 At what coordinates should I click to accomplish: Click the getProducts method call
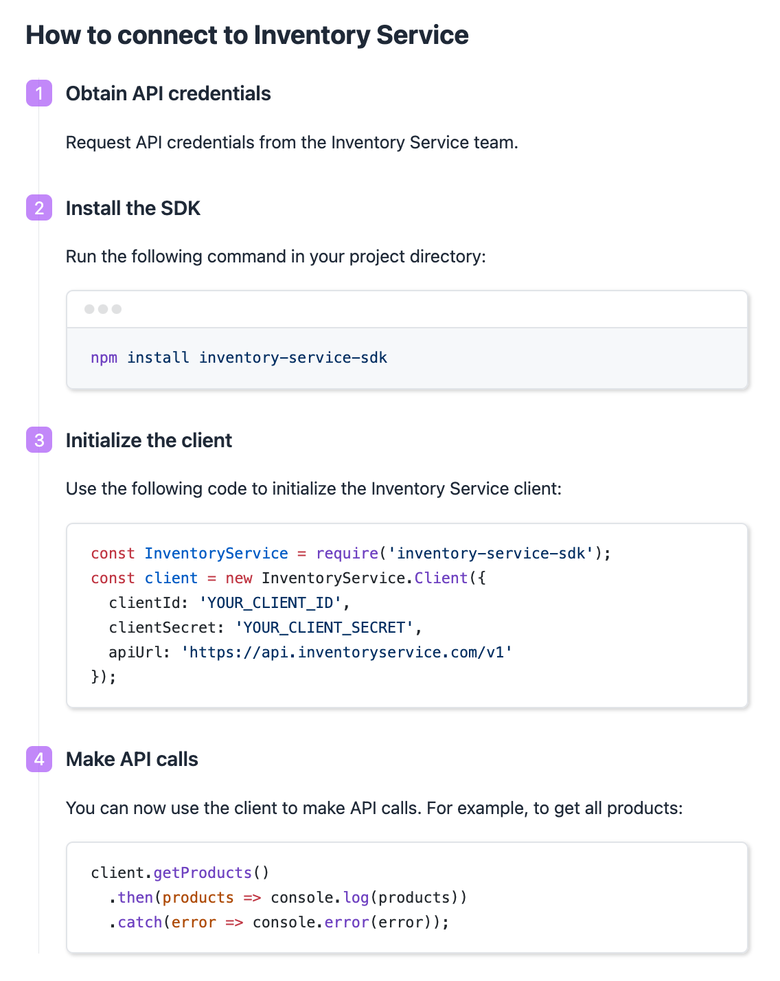click(203, 873)
